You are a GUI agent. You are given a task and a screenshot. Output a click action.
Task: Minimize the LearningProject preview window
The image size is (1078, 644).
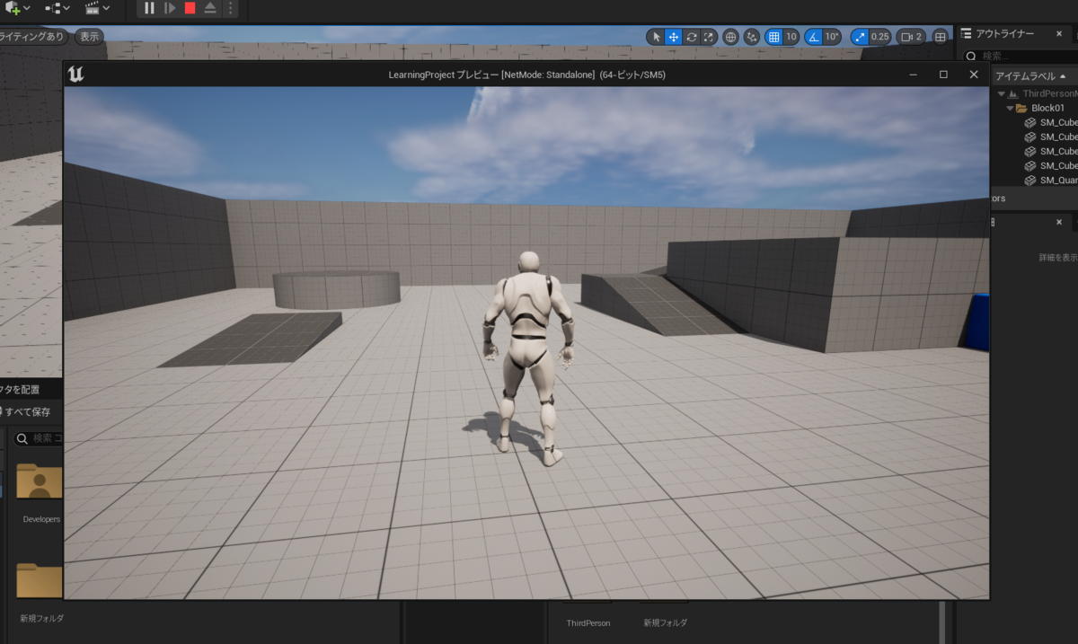tap(914, 75)
